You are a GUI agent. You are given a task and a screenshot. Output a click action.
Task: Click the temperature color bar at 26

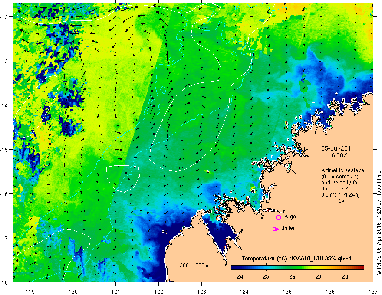pos(292,268)
